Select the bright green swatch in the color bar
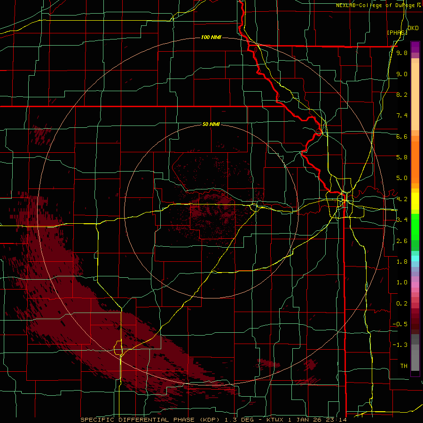Viewport: 423px width, 423px height. pyautogui.click(x=415, y=227)
